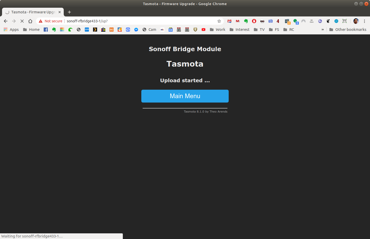Stop loading the page
Image resolution: width=370 pixels, height=239 pixels.
tap(22, 21)
